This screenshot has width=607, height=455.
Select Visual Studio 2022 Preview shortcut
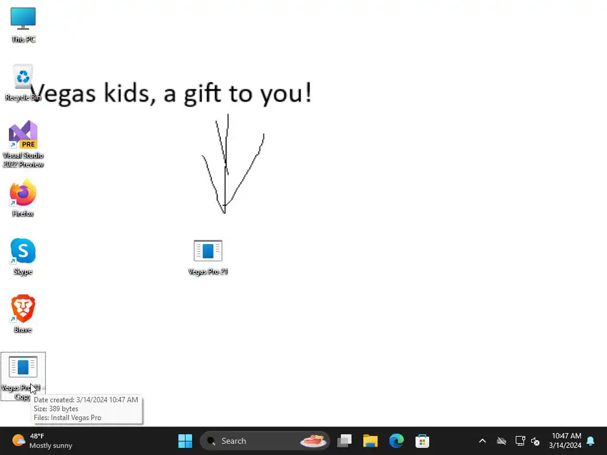click(x=23, y=144)
